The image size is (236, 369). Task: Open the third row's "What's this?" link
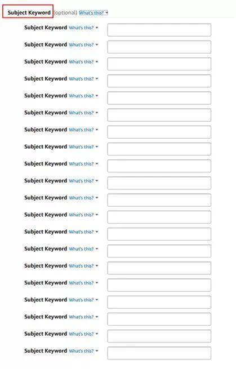81,61
